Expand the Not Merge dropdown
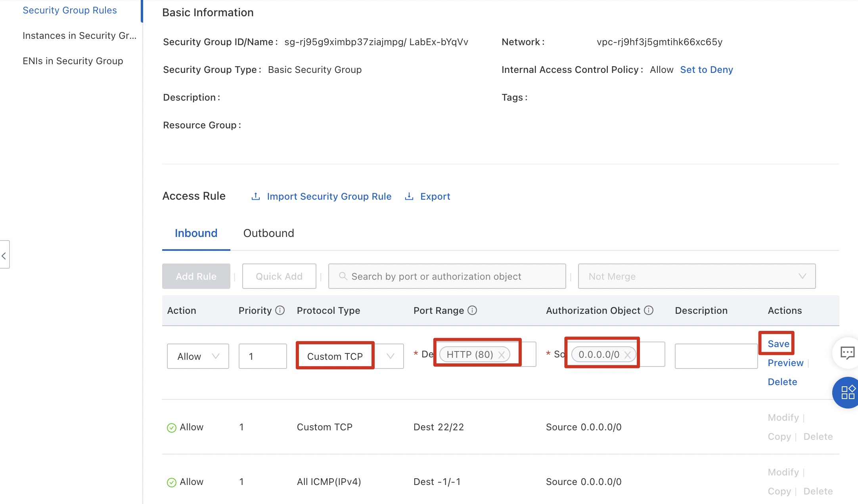This screenshot has height=504, width=858. coord(697,276)
